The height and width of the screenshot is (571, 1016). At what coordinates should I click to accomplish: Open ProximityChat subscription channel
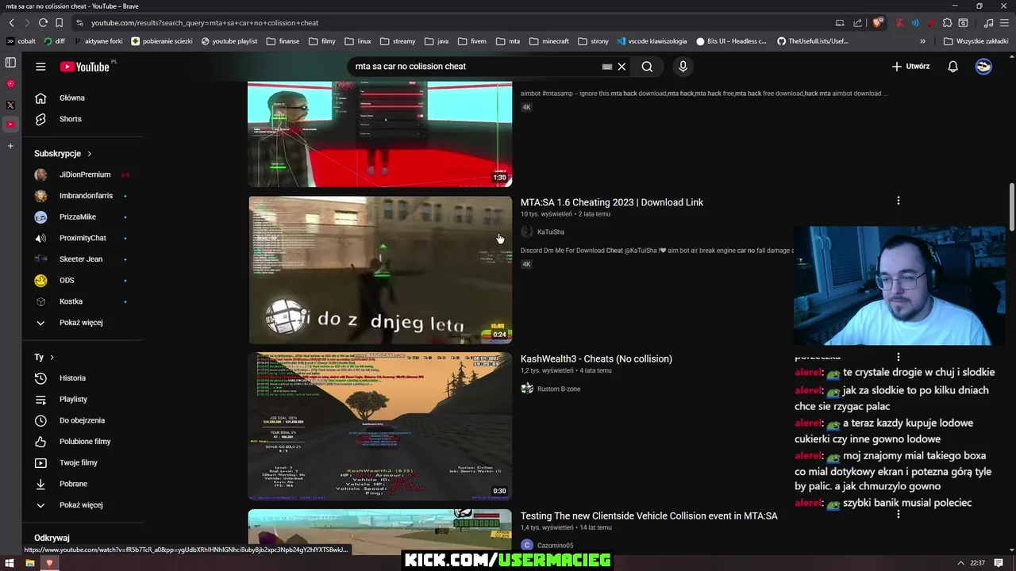point(83,238)
